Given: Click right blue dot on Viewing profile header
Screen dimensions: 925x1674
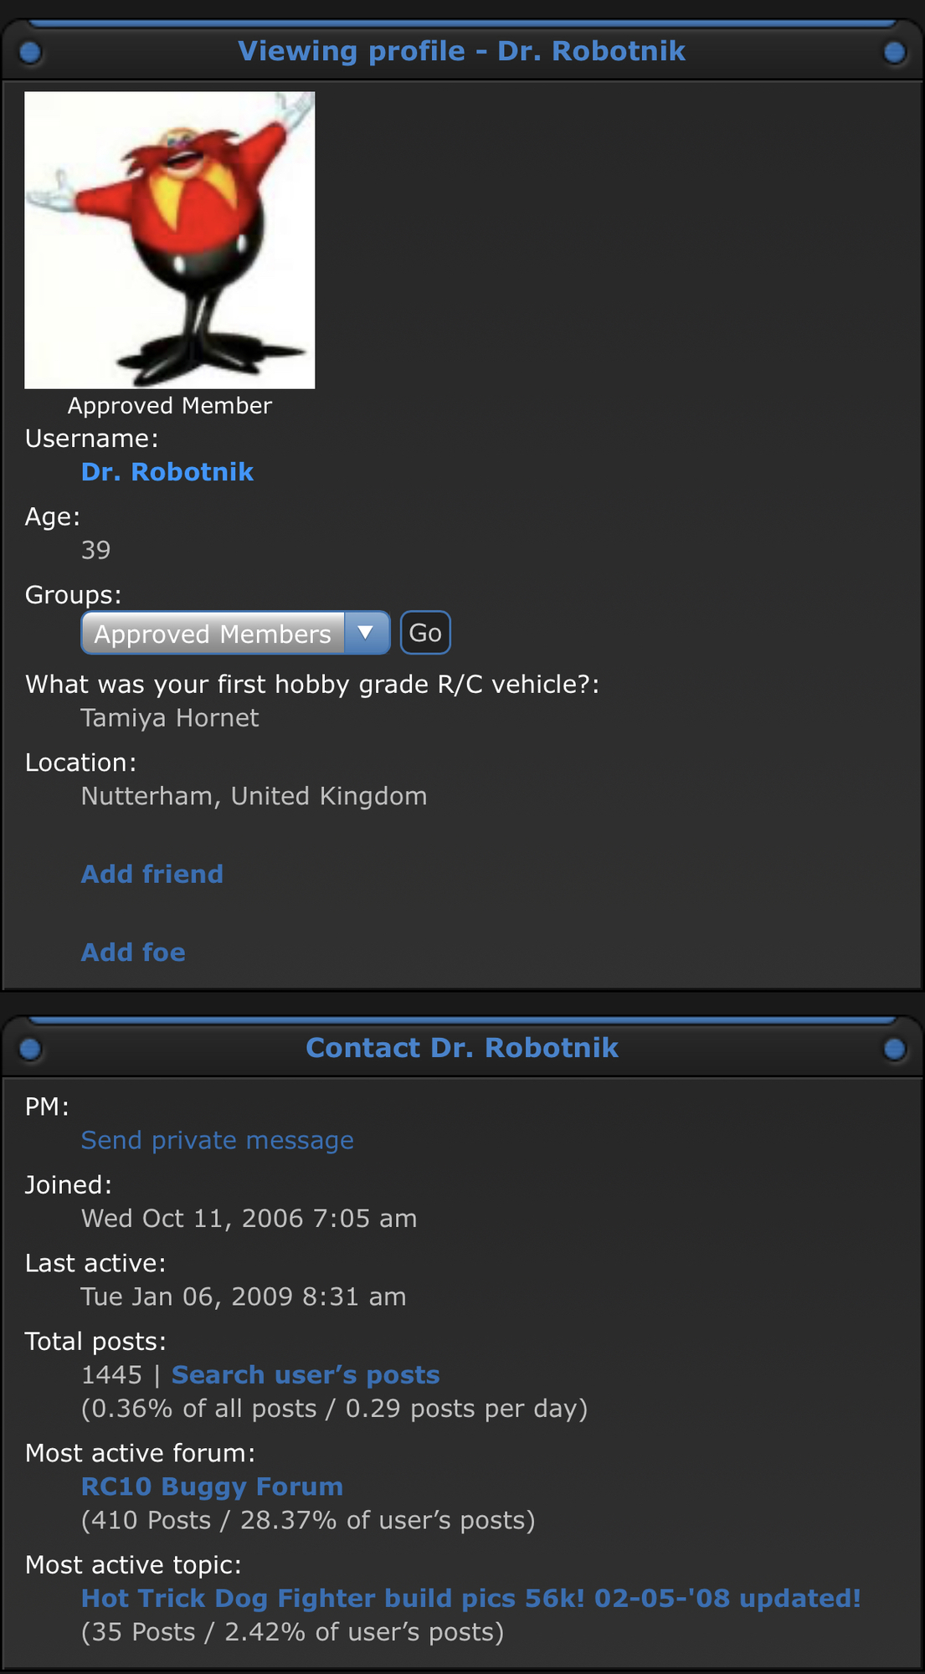Looking at the screenshot, I should 894,53.
